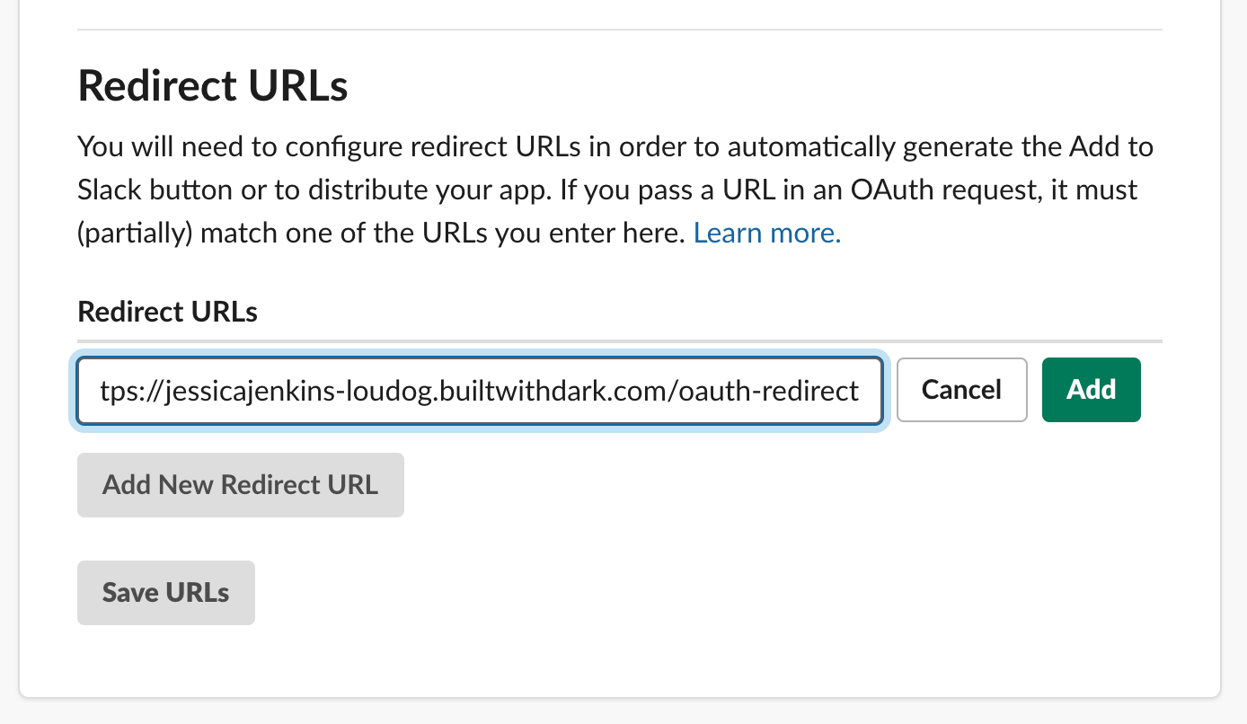This screenshot has width=1247, height=724.
Task: Click the sentence mentioning Add to Slack button
Action: pos(616,168)
